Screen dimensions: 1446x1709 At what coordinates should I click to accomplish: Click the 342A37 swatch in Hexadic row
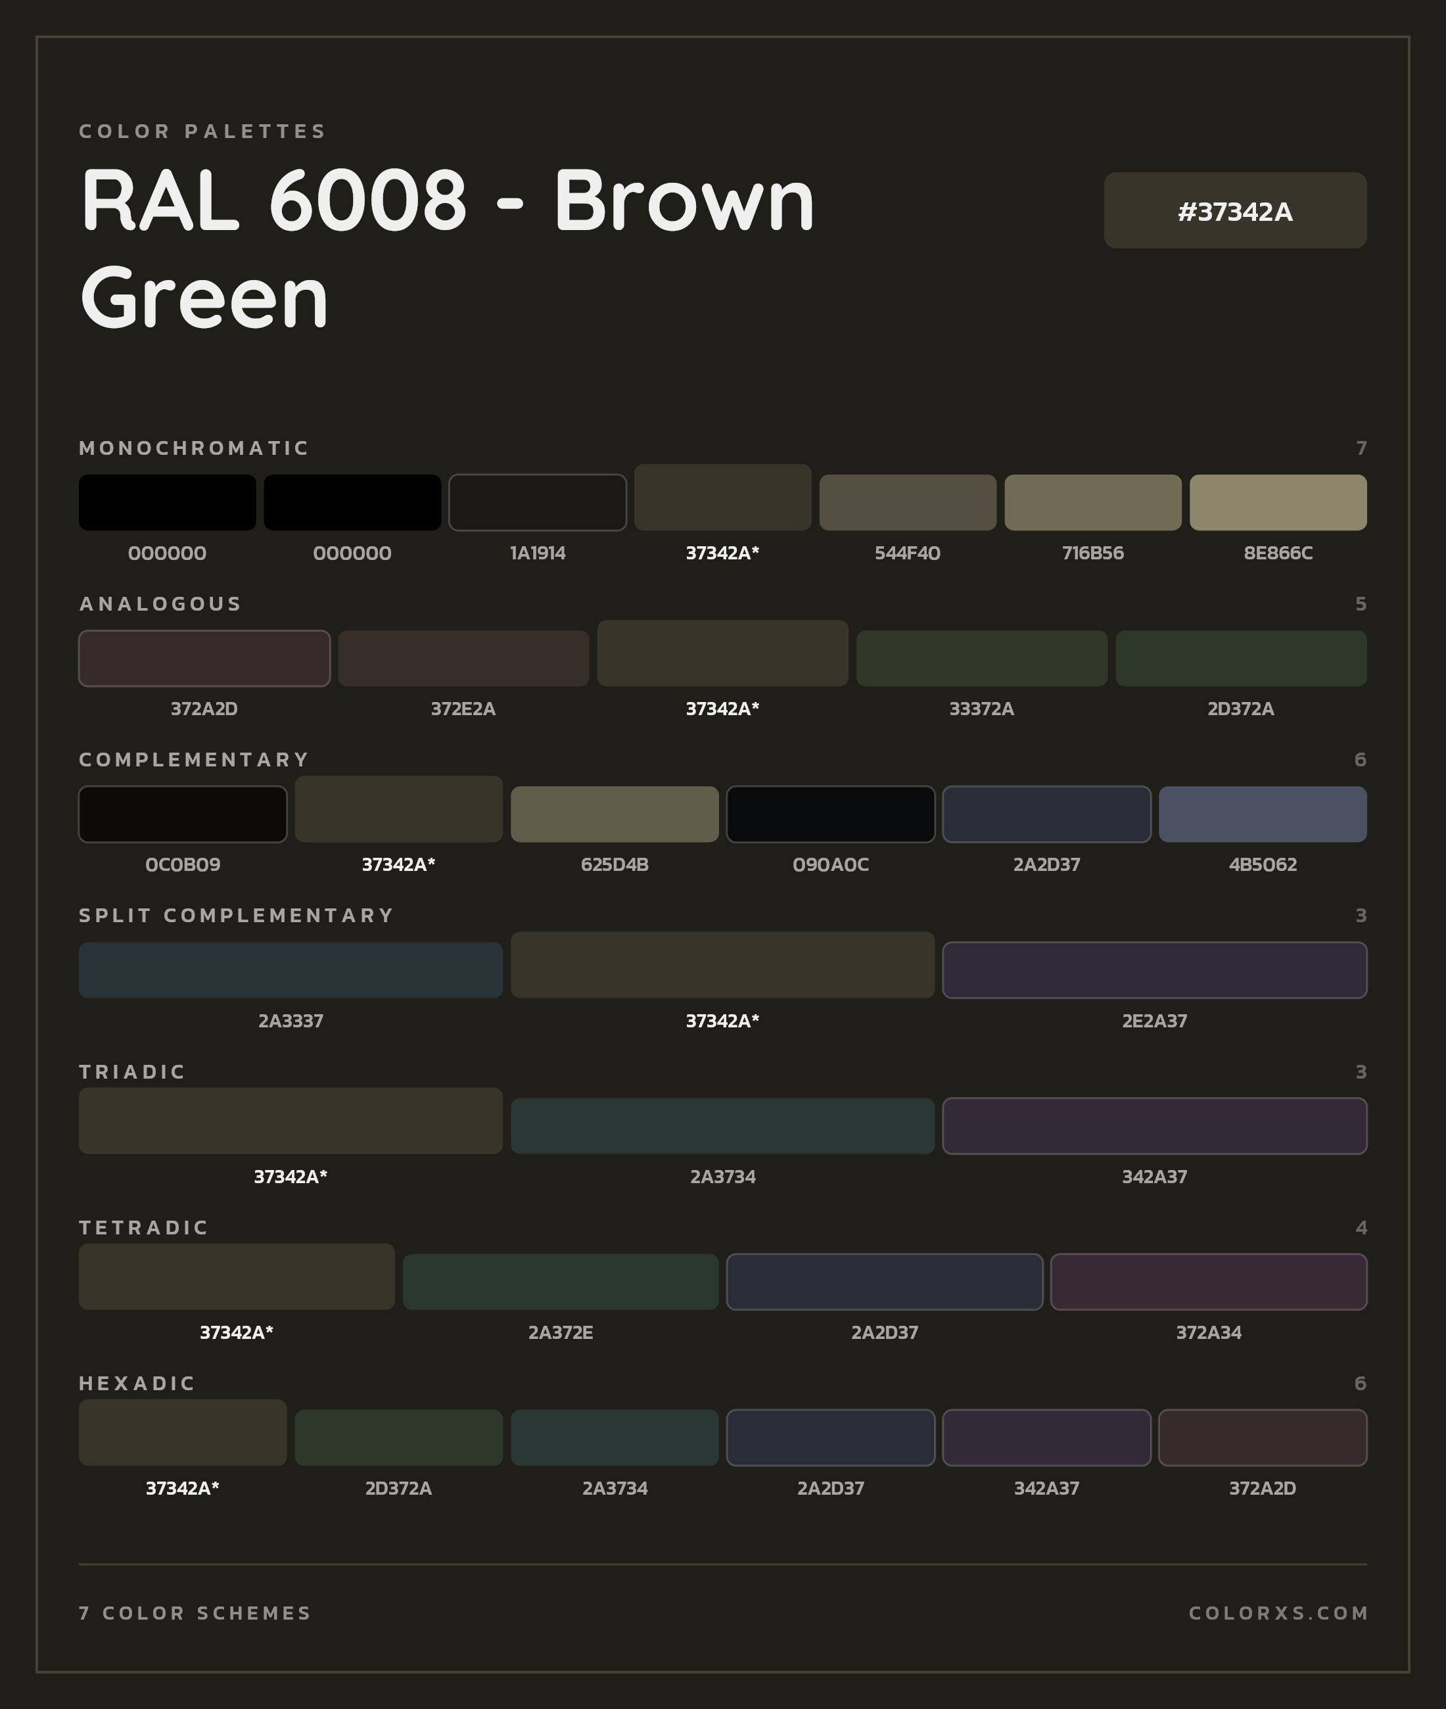pos(1047,1437)
